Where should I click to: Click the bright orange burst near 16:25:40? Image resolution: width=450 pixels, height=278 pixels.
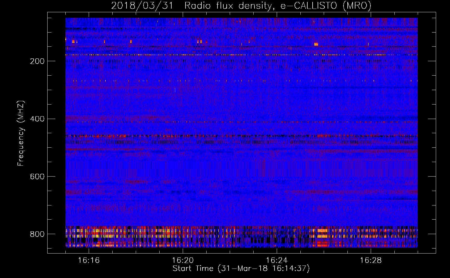pyautogui.click(x=316, y=44)
